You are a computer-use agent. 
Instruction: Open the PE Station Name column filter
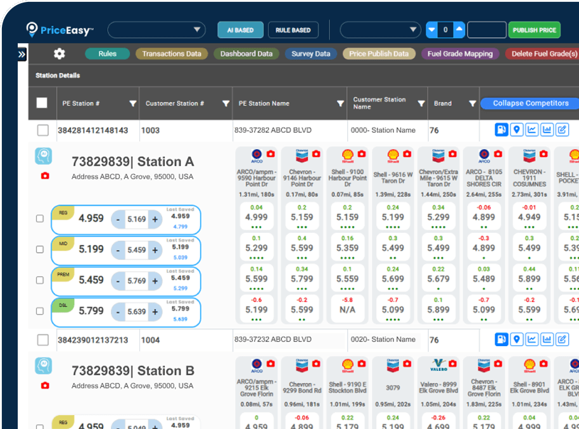point(340,104)
